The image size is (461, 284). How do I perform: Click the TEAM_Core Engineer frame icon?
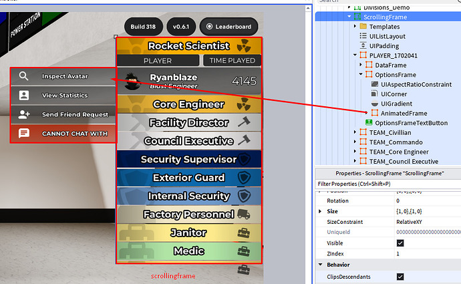click(x=363, y=152)
